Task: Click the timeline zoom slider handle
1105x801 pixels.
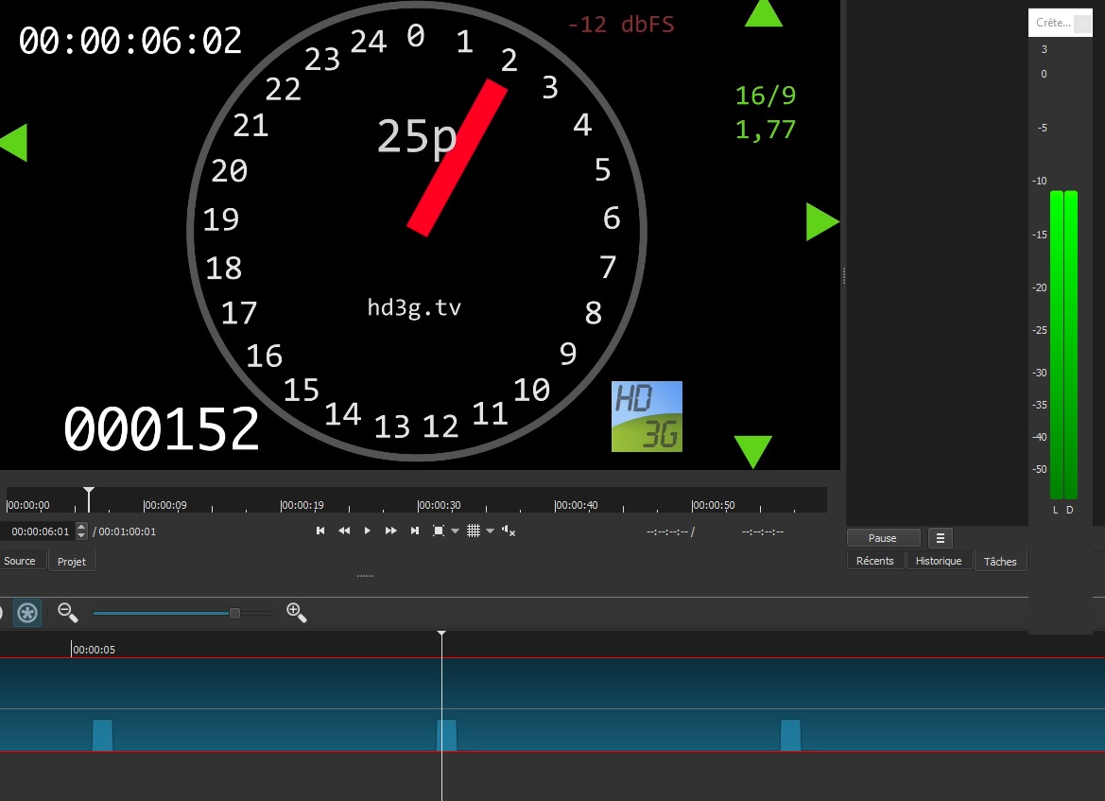Action: click(234, 614)
